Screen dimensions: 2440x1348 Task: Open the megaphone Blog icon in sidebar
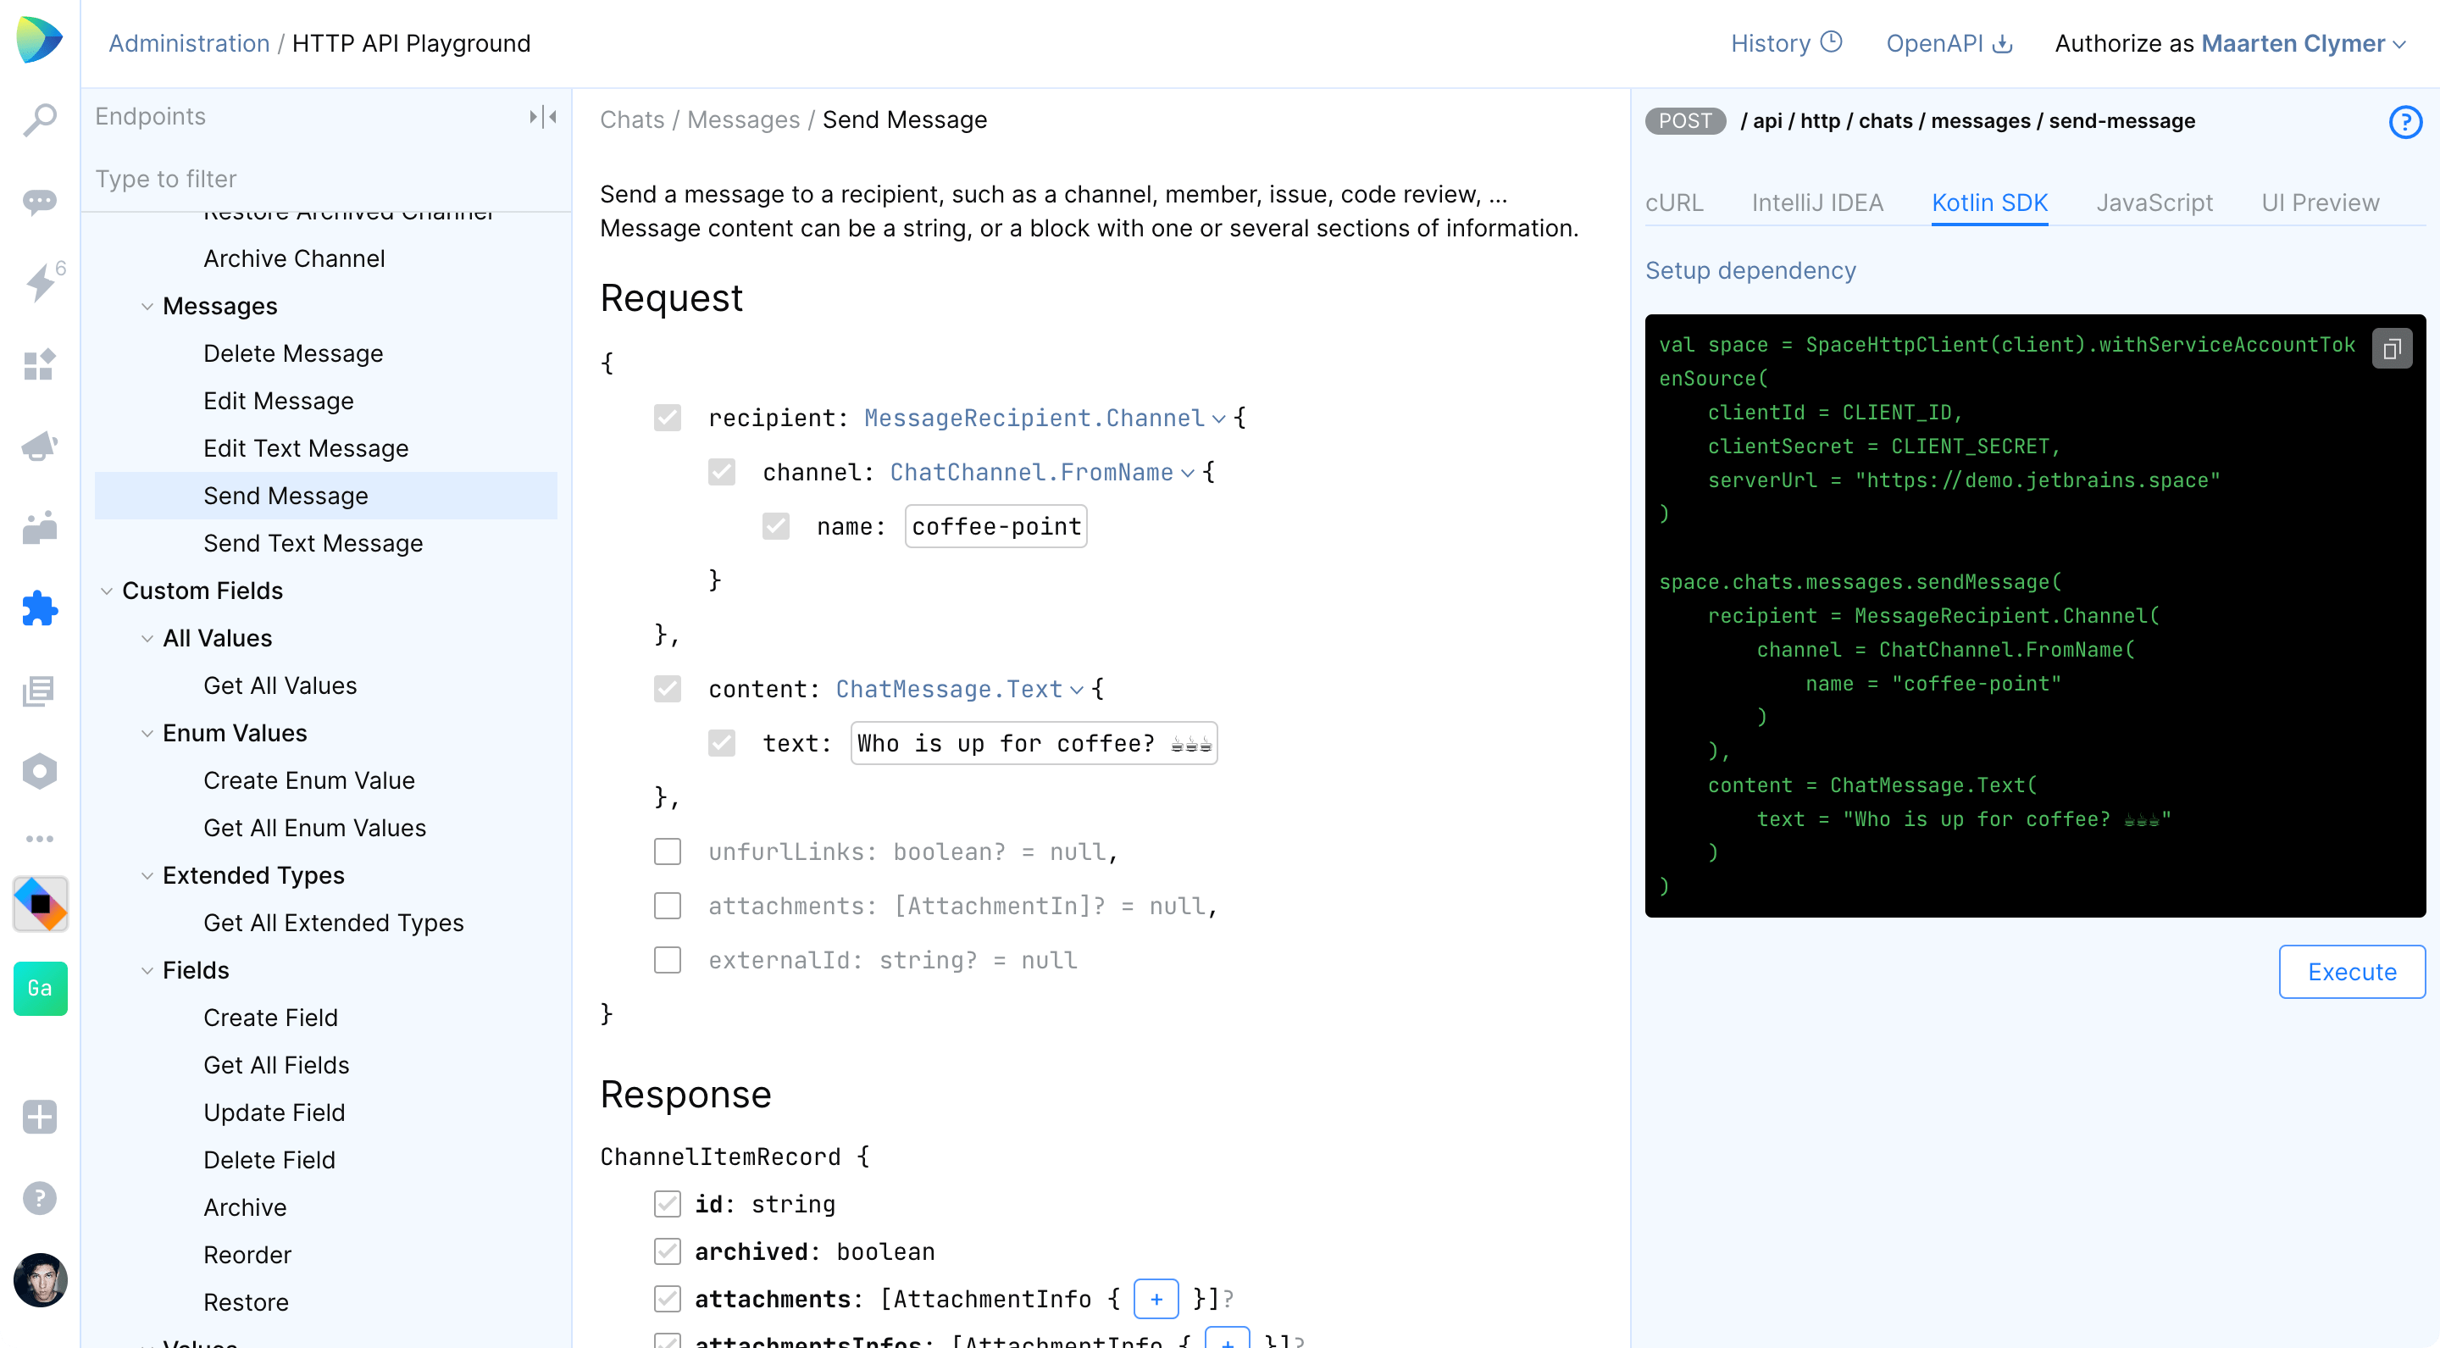(40, 447)
